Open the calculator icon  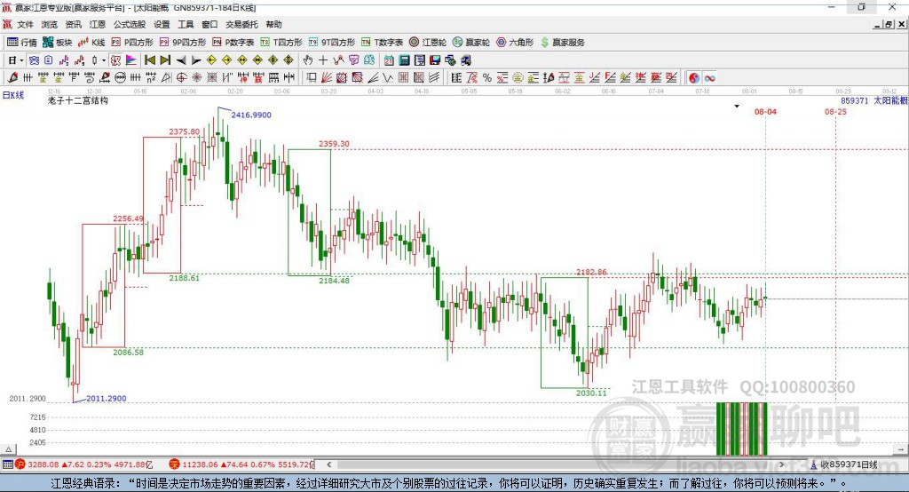click(x=404, y=60)
